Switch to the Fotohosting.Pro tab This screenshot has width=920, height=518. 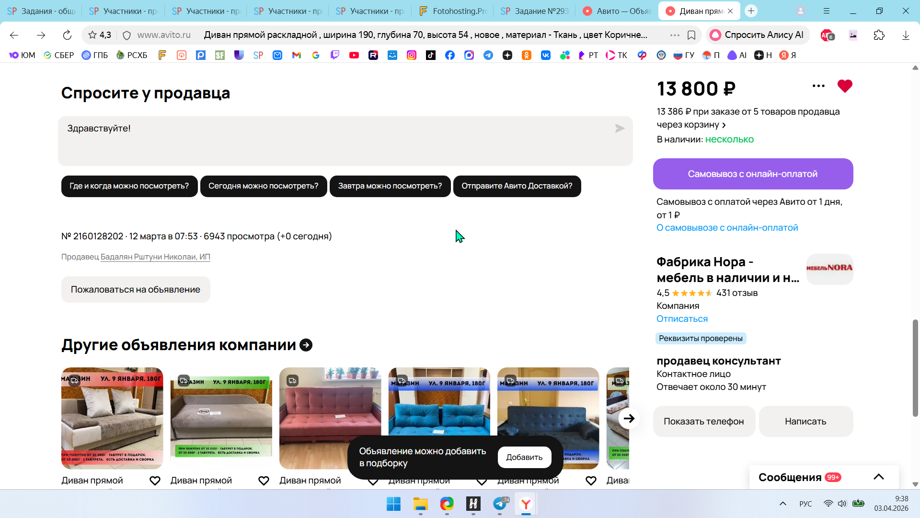click(x=452, y=11)
